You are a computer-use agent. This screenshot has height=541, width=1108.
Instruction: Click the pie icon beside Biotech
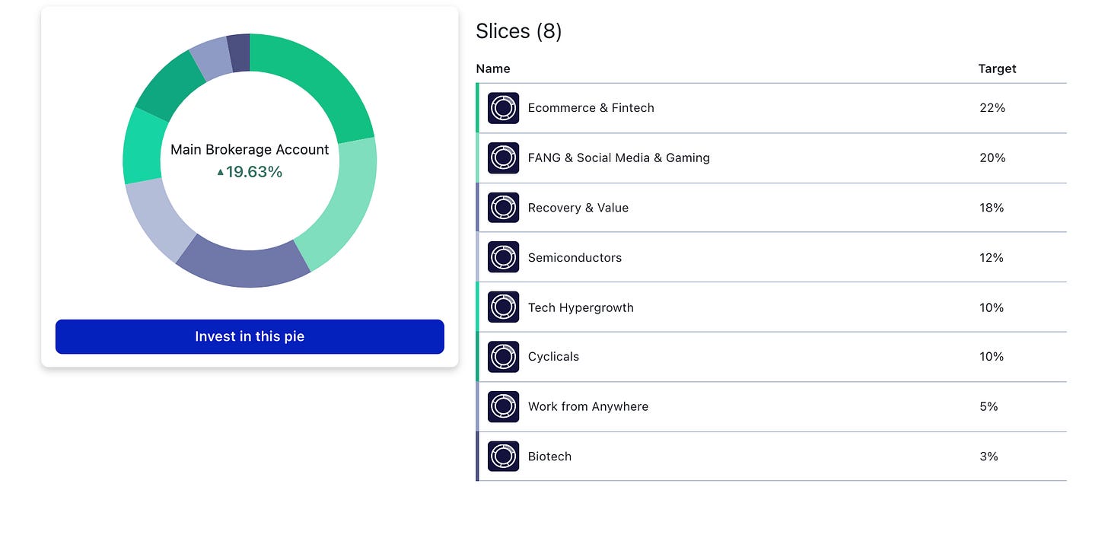pyautogui.click(x=503, y=457)
